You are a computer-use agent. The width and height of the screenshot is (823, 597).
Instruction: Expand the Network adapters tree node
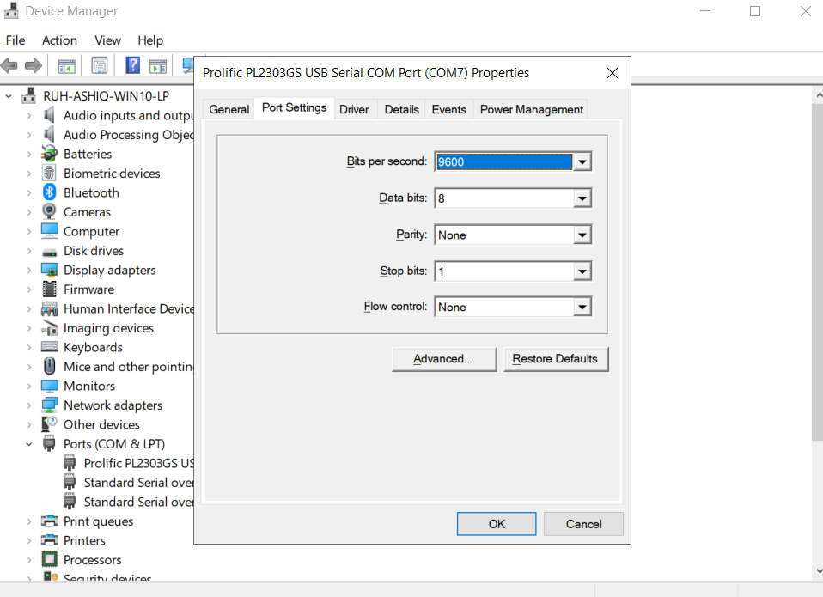click(x=29, y=405)
